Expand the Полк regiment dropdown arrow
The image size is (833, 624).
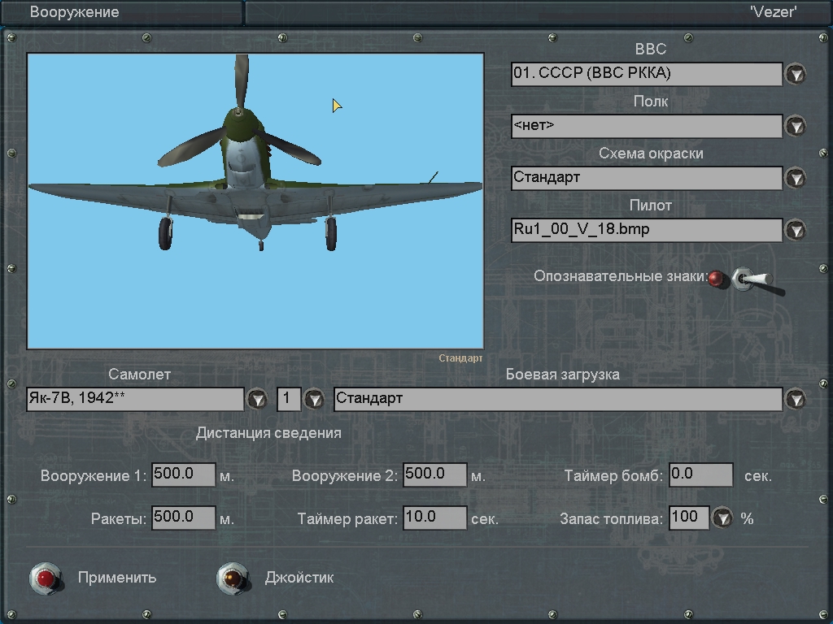(795, 126)
